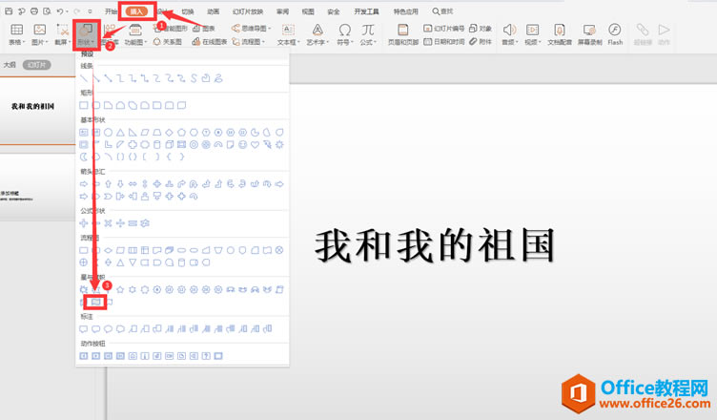Insert a picture with 图片 icon

coord(39,32)
